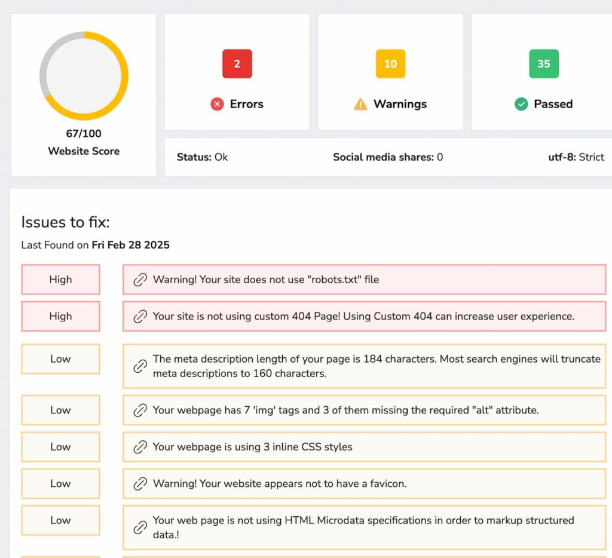
Task: Click the Website Score donut chart
Action: (x=84, y=75)
